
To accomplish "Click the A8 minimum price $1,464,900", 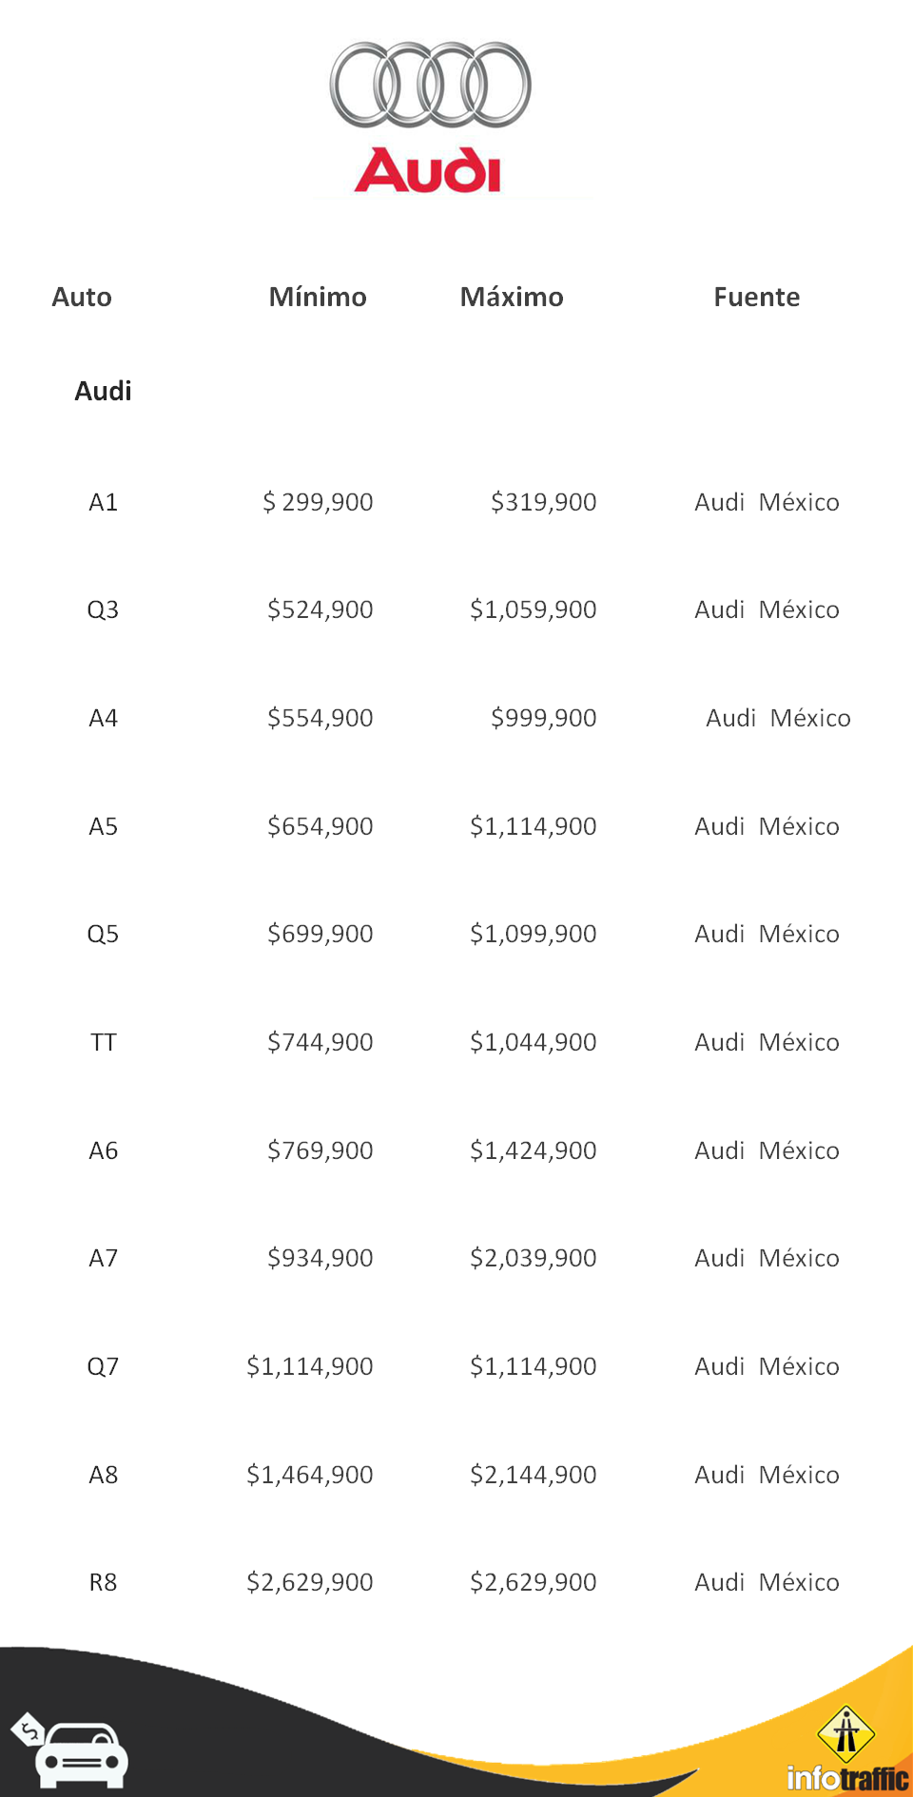I will pyautogui.click(x=309, y=1475).
